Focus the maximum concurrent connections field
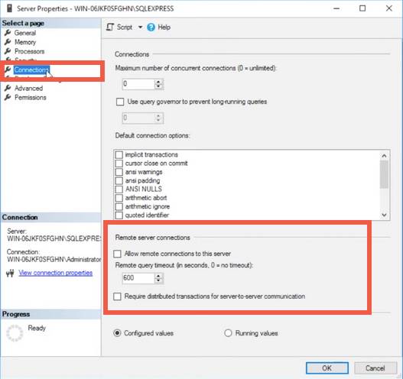Screen dimensions: 403x379 coord(138,84)
